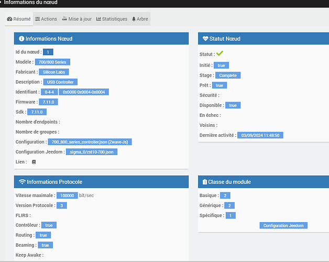329x262 pixels.
Task: Click the "Voisins :" label
Action: pos(209,125)
